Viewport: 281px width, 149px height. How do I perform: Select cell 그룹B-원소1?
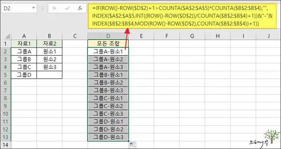pos(108,75)
